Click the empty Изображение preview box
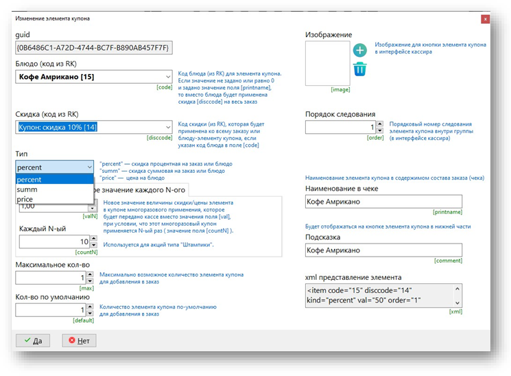 [327, 64]
